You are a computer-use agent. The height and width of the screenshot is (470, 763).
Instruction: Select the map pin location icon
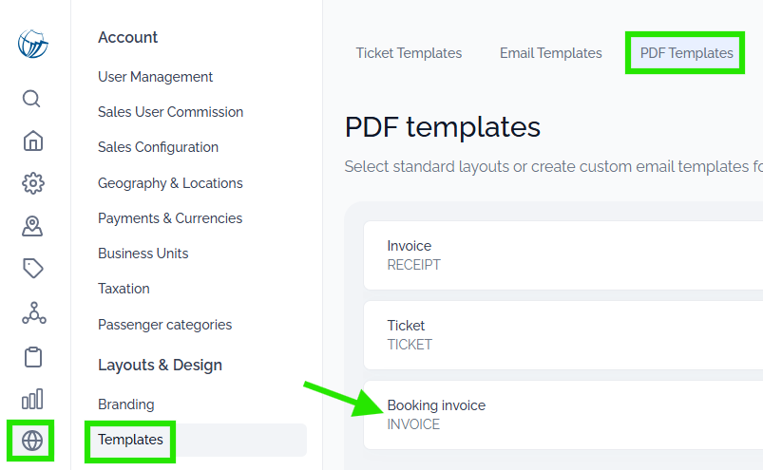point(32,226)
